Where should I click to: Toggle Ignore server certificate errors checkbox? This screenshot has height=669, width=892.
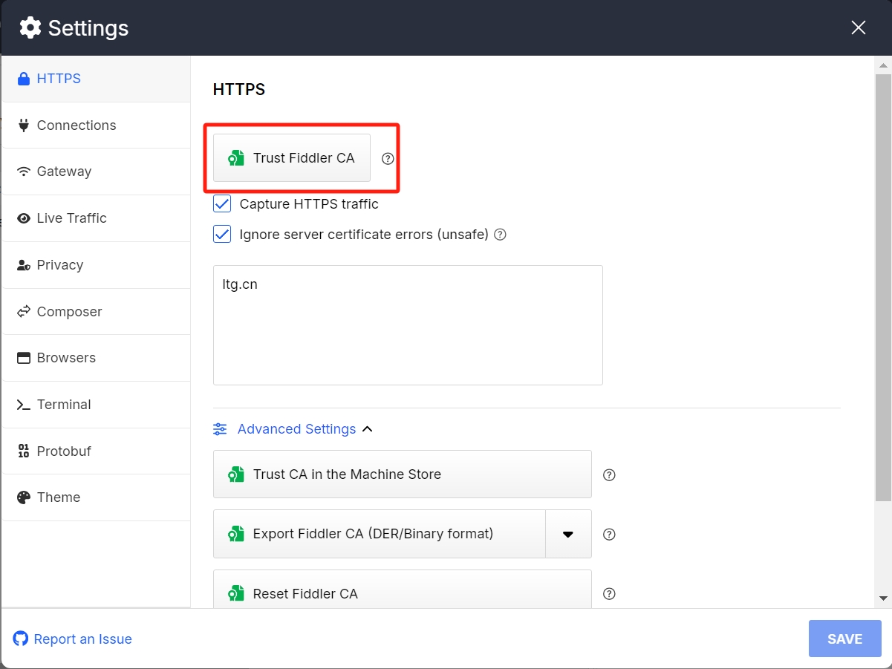[222, 234]
